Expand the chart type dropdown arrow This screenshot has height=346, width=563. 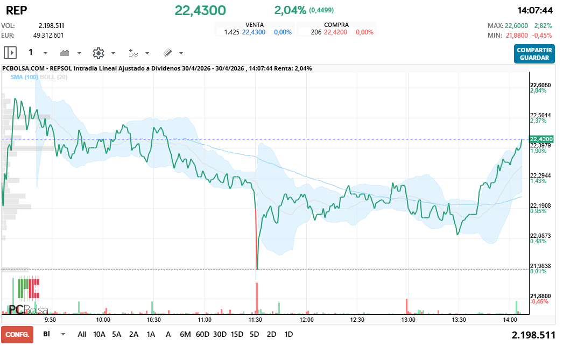pyautogui.click(x=79, y=53)
